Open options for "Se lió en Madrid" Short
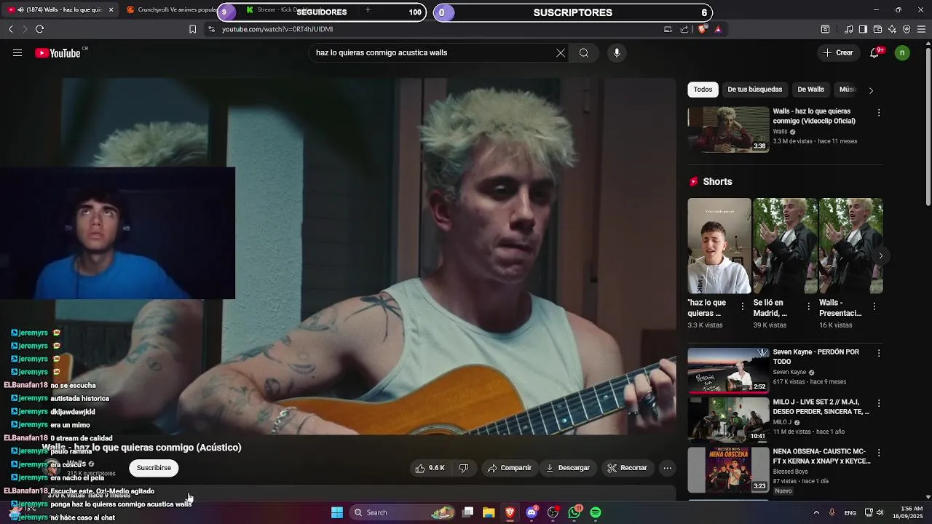 [808, 306]
